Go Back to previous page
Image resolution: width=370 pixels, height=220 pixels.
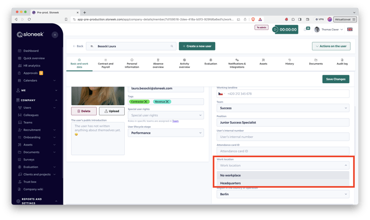pos(78,46)
